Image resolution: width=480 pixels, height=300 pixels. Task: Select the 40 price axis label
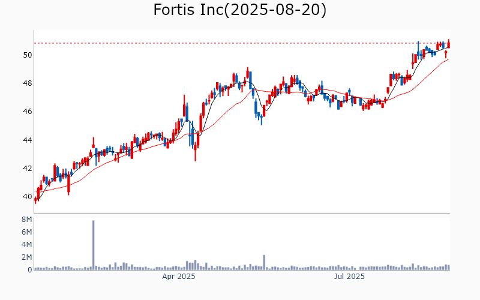pyautogui.click(x=28, y=197)
